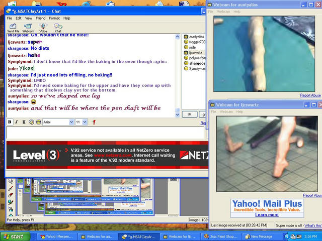Open the Friend menu
Screen dimensions: 322x241
(40, 18)
